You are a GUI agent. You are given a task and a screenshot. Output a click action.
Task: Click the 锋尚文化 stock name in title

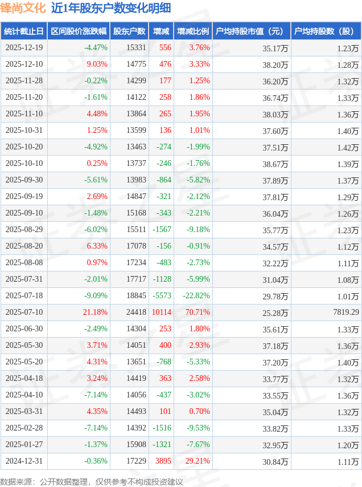[23, 9]
